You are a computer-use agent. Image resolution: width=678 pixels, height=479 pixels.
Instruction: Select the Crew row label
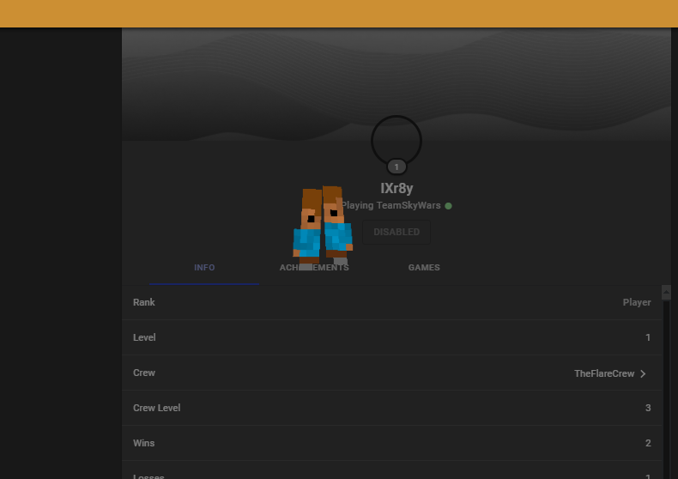coord(144,373)
